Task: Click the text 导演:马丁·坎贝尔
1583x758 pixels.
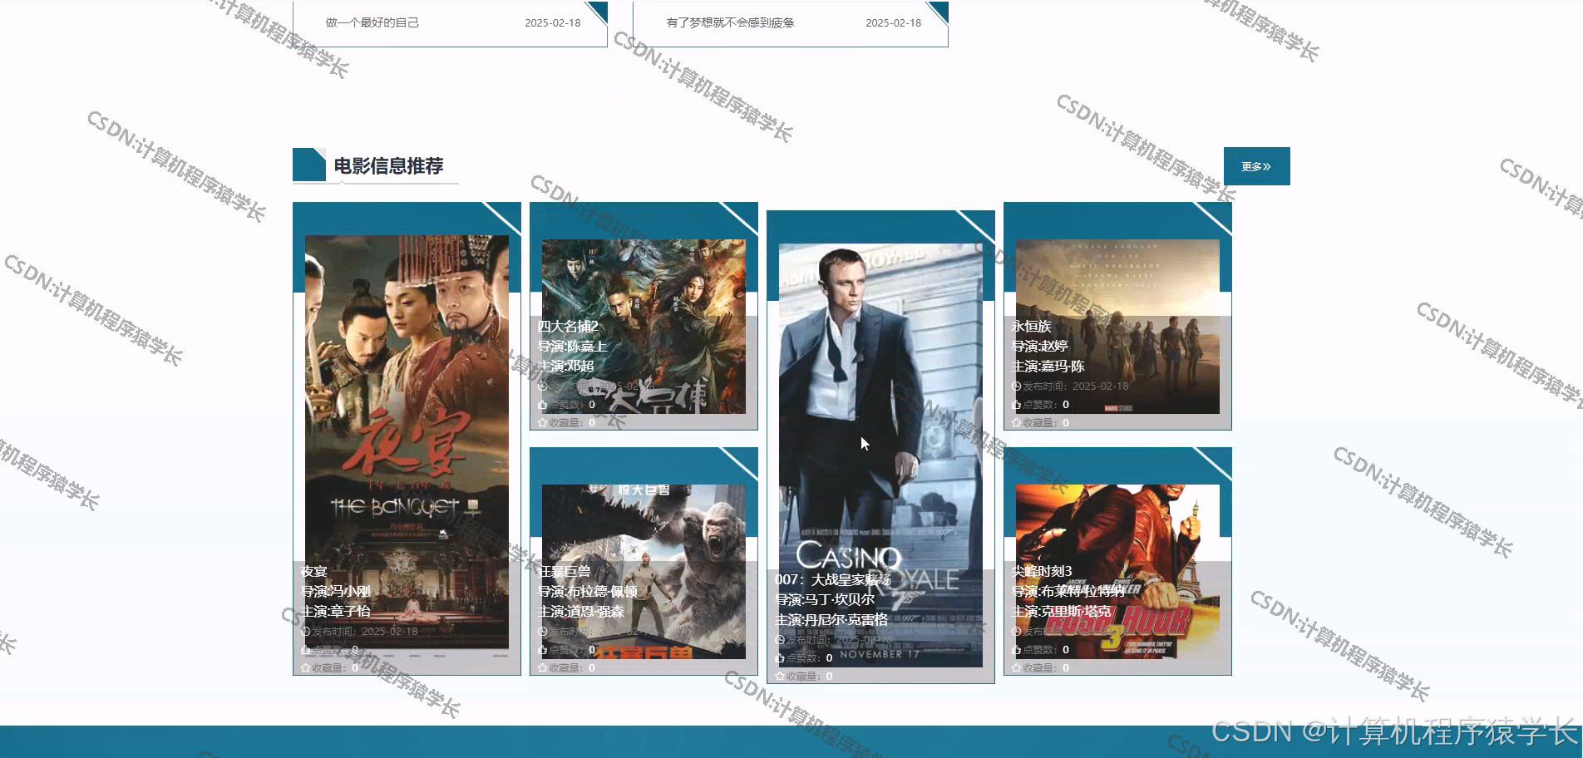Action: [824, 600]
